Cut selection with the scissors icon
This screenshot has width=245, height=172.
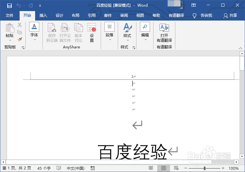(x=20, y=25)
